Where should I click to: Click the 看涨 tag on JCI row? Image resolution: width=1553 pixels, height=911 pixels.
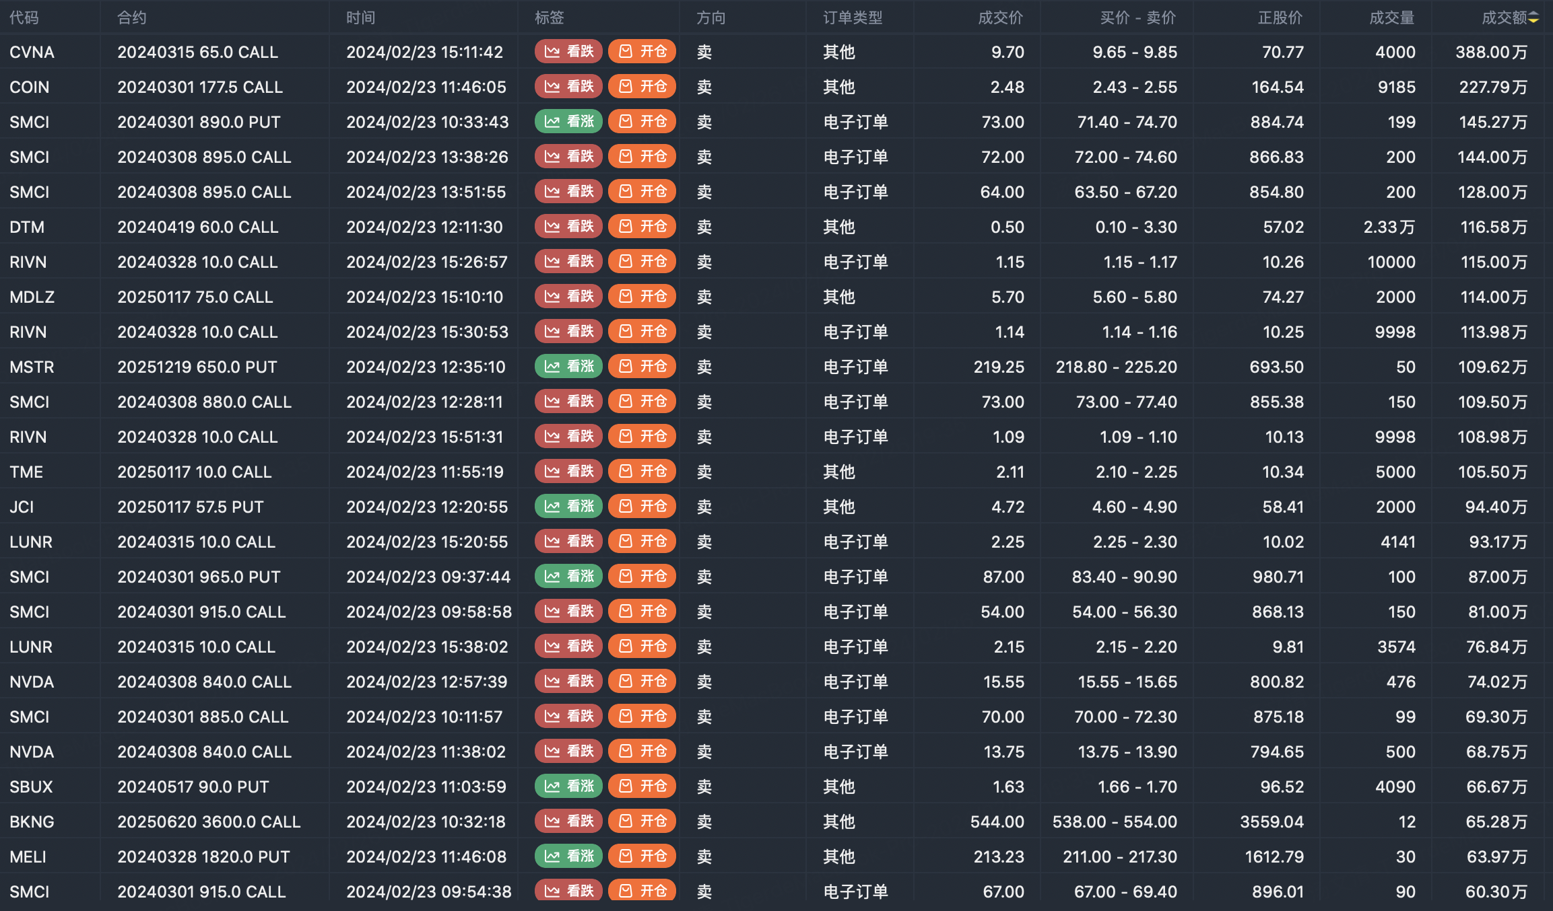(568, 507)
